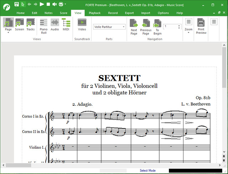Screen dimensions: 228x174
Task: Switch to the Notes tab
Action: click(x=48, y=13)
